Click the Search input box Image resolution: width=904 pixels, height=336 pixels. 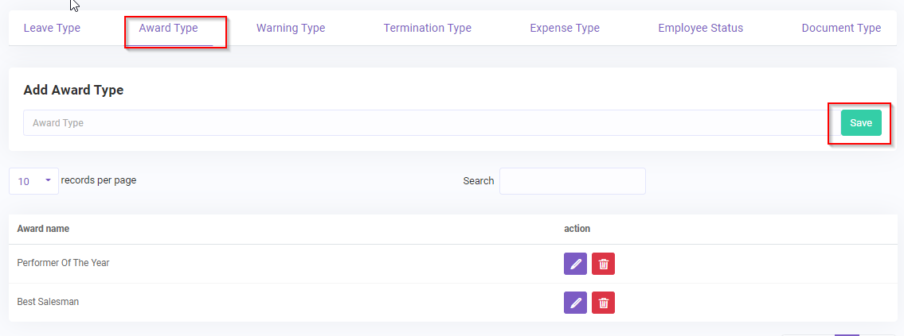[572, 181]
